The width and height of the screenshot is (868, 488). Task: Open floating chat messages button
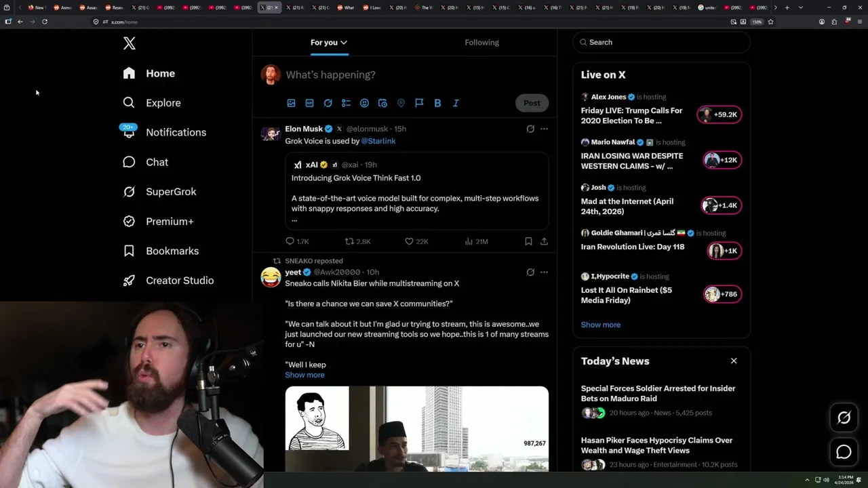pyautogui.click(x=844, y=451)
